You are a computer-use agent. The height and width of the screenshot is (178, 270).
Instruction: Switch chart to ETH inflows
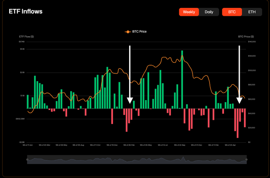tap(252, 12)
